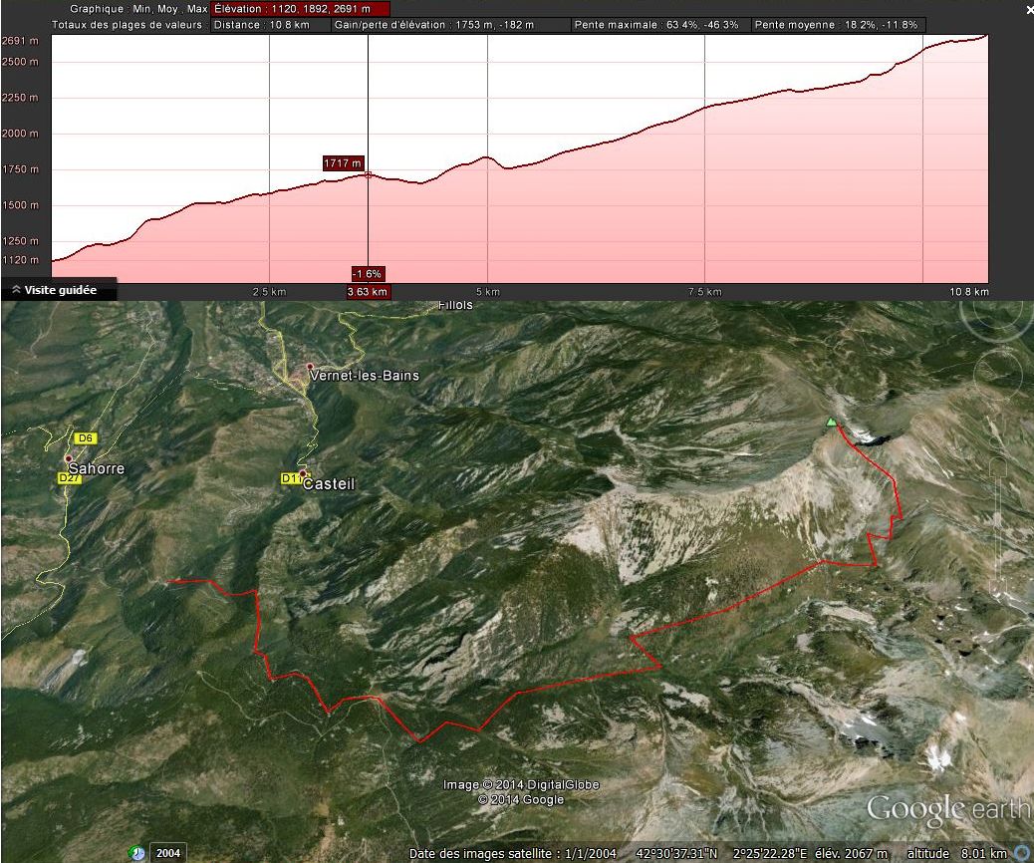Click the time slider clock icon
This screenshot has width=1034, height=863.
tap(136, 852)
